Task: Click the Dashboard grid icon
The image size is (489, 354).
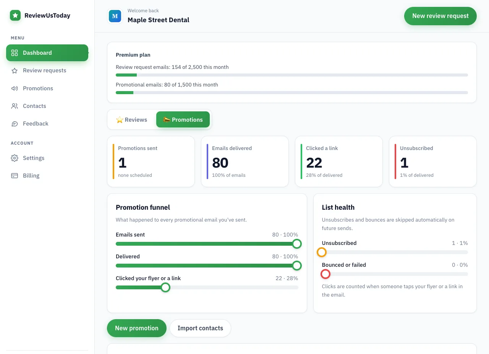Action: [15, 53]
